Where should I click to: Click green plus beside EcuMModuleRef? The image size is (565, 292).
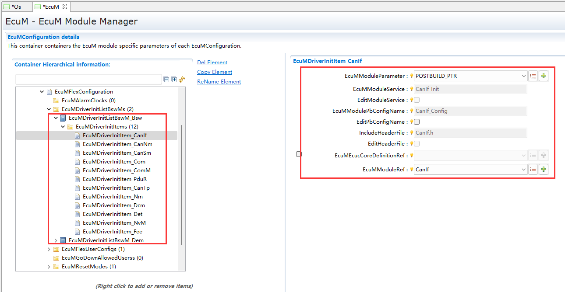pyautogui.click(x=544, y=170)
